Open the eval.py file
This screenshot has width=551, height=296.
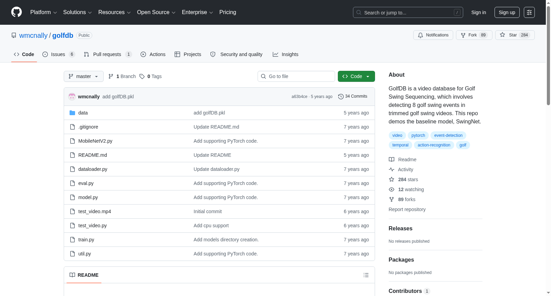click(x=86, y=183)
